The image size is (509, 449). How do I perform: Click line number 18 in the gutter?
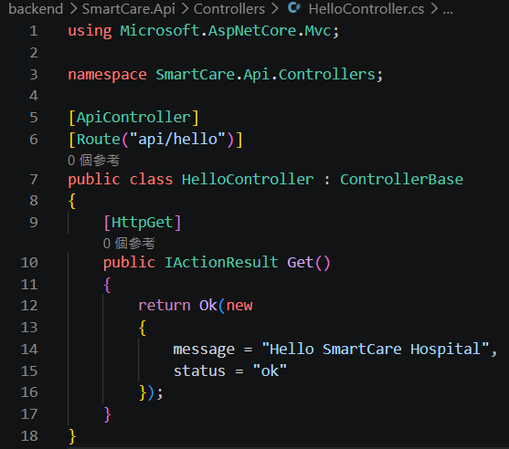pyautogui.click(x=29, y=436)
